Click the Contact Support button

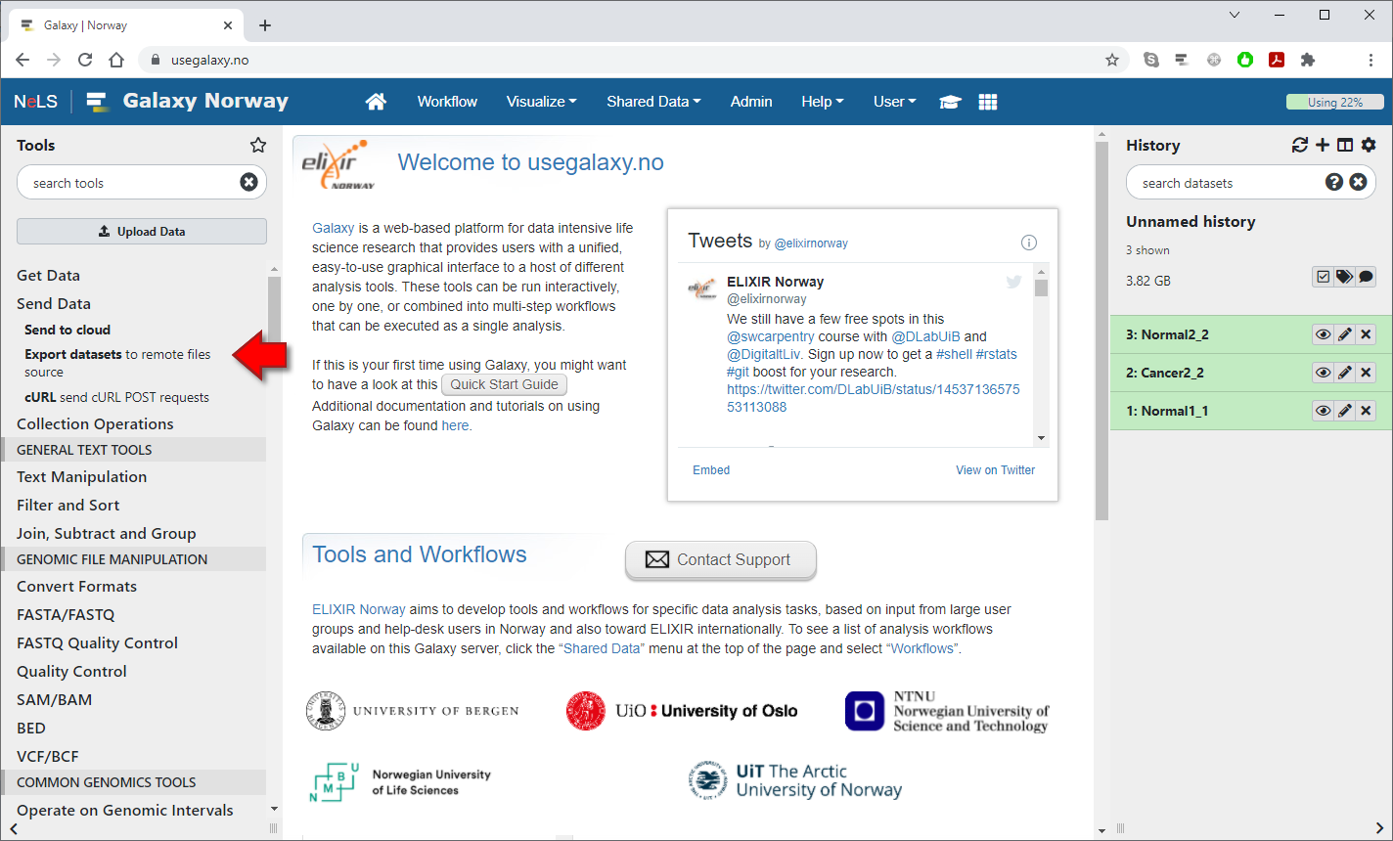pos(720,559)
